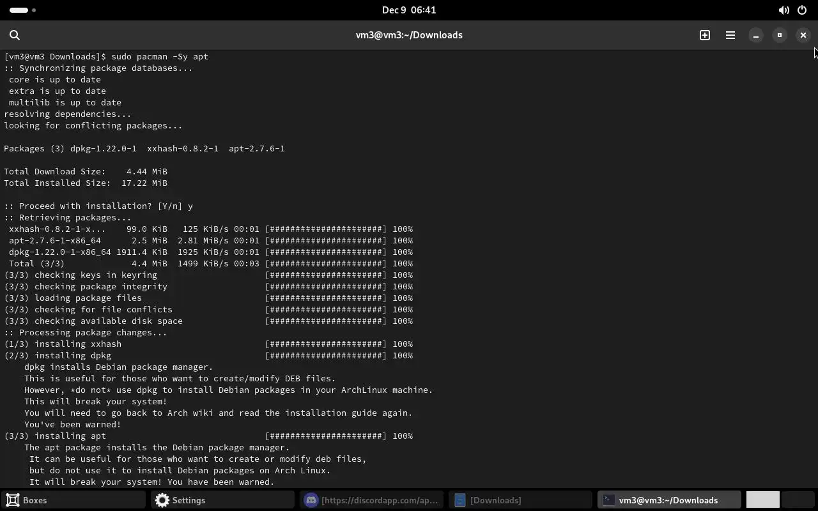Switch to the Discord taskbar entry
This screenshot has height=511, width=818.
[x=372, y=500]
